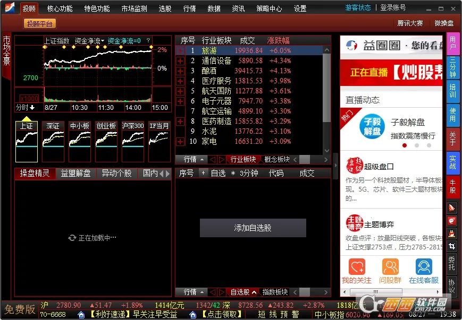
Task: Click the 在线客服 headset icon
Action: click(x=424, y=266)
